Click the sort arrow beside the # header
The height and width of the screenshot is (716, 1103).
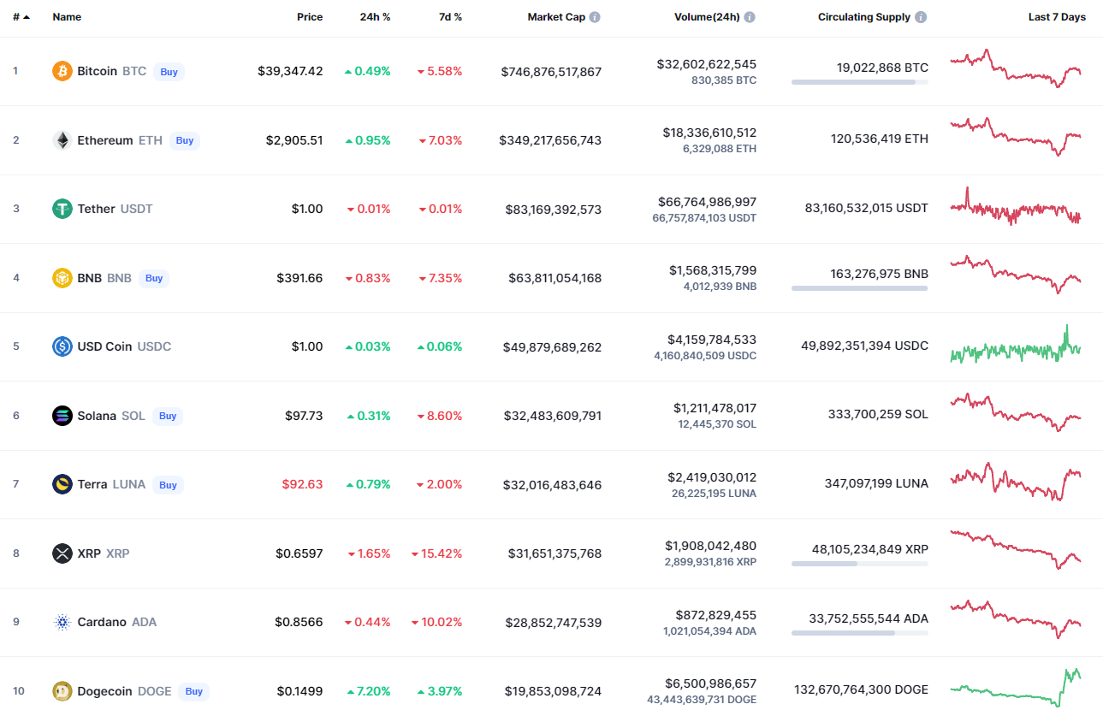27,17
